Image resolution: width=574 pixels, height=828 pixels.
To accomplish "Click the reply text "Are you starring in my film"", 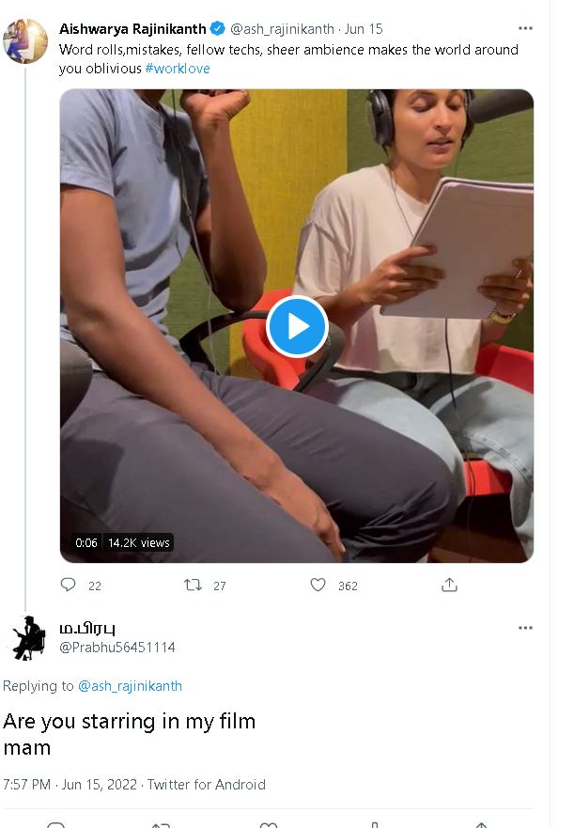I will pyautogui.click(x=129, y=722).
